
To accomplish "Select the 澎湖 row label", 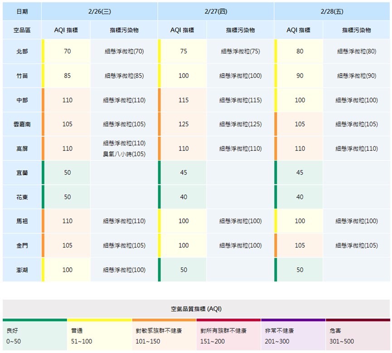I will point(22,270).
